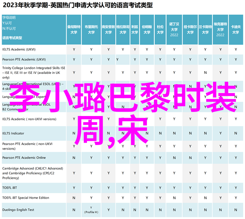245x219 pixels.
Task: Click the N cell in Trinity College row
Action: point(205,73)
